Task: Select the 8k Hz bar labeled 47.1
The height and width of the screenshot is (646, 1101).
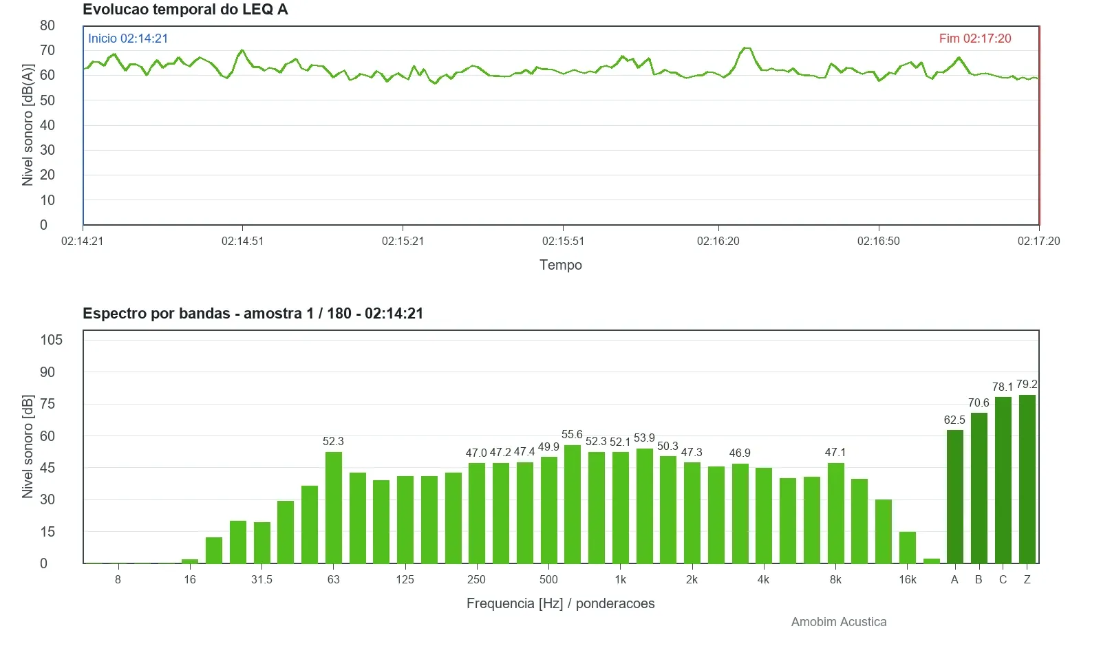Action: click(836, 513)
